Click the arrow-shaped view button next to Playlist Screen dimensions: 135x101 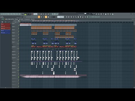click(41, 17)
